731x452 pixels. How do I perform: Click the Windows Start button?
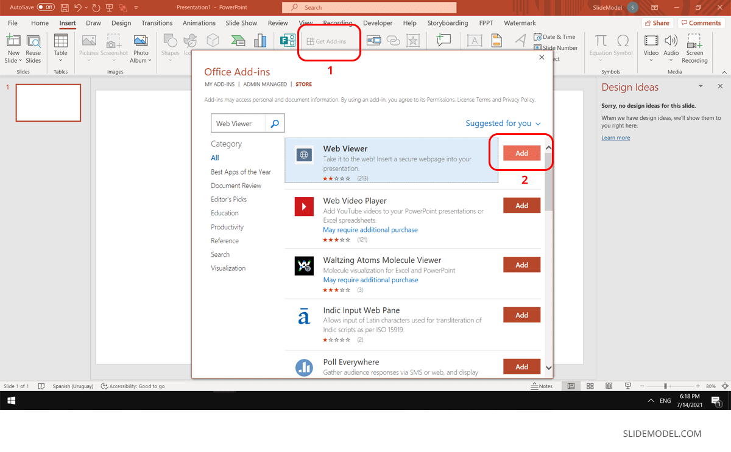coord(12,401)
